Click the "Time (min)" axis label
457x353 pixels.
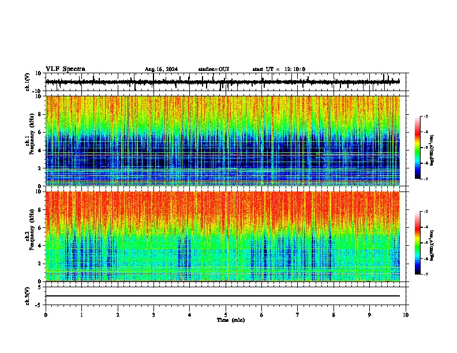click(x=231, y=320)
